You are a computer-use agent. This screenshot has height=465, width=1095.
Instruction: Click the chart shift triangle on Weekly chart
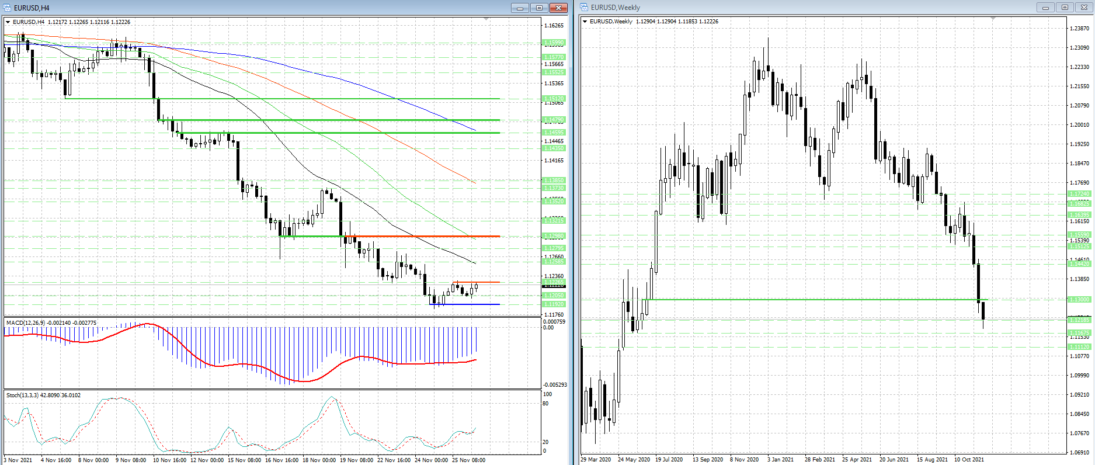click(x=993, y=19)
